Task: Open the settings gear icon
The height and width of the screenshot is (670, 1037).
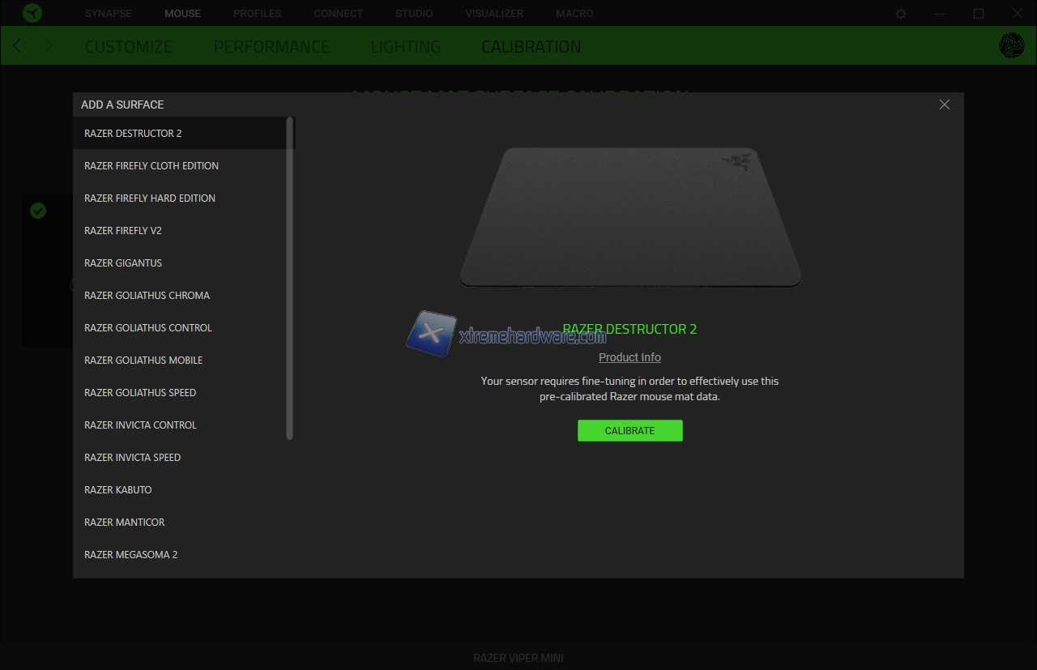Action: 901,14
